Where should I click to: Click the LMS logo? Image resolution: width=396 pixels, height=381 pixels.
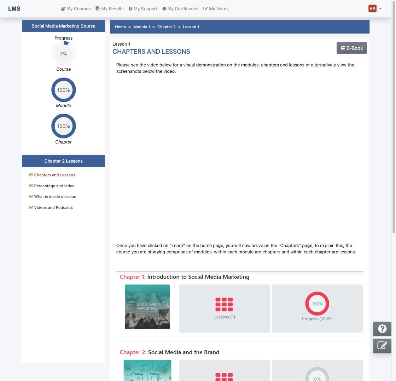14,8
